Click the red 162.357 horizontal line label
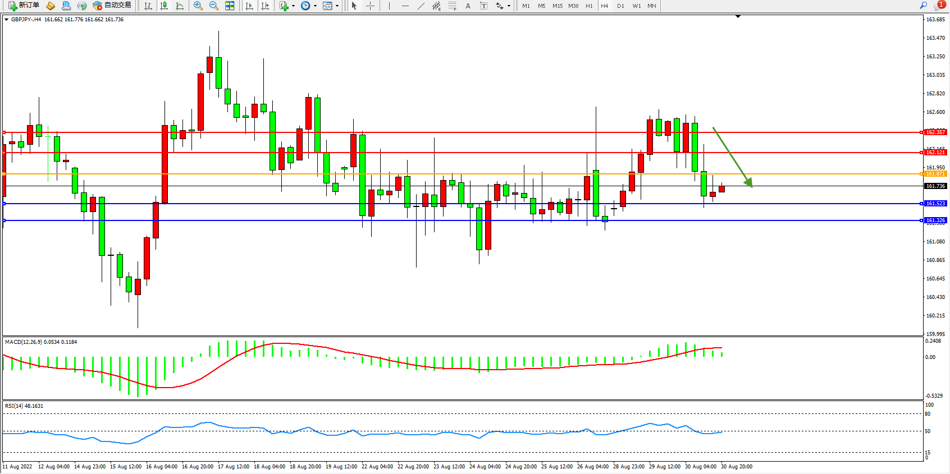The image size is (950, 474). (x=935, y=132)
